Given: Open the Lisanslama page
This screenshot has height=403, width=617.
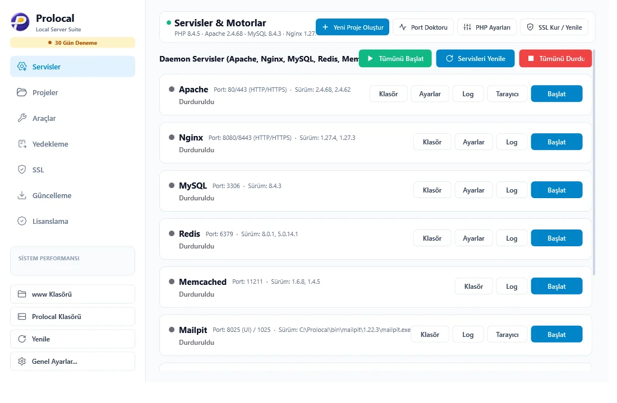Looking at the screenshot, I should 73,221.
